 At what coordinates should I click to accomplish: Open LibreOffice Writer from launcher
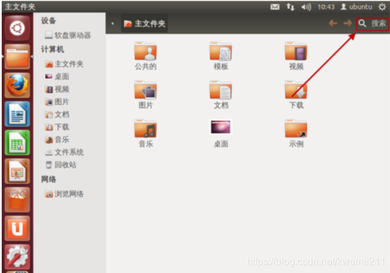17,114
